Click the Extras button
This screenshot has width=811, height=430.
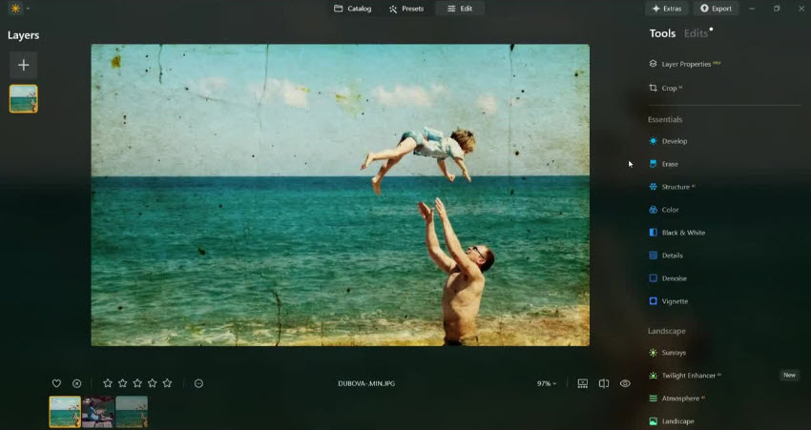(666, 9)
